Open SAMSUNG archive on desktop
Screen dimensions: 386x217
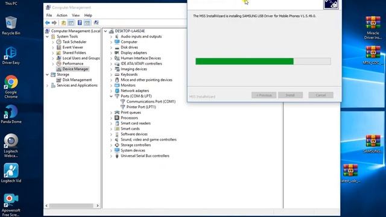pyautogui.click(x=373, y=143)
